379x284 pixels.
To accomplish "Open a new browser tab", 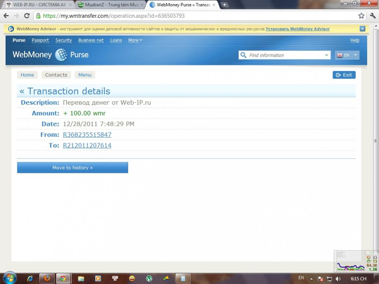I will click(x=225, y=5).
